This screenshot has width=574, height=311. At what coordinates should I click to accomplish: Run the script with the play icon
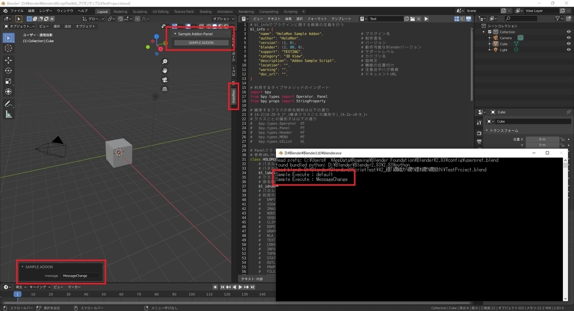coord(425,19)
